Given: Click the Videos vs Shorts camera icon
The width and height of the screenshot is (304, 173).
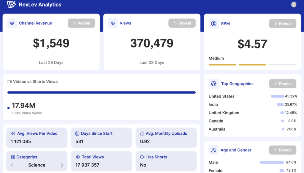Looking at the screenshot, I should [9, 81].
